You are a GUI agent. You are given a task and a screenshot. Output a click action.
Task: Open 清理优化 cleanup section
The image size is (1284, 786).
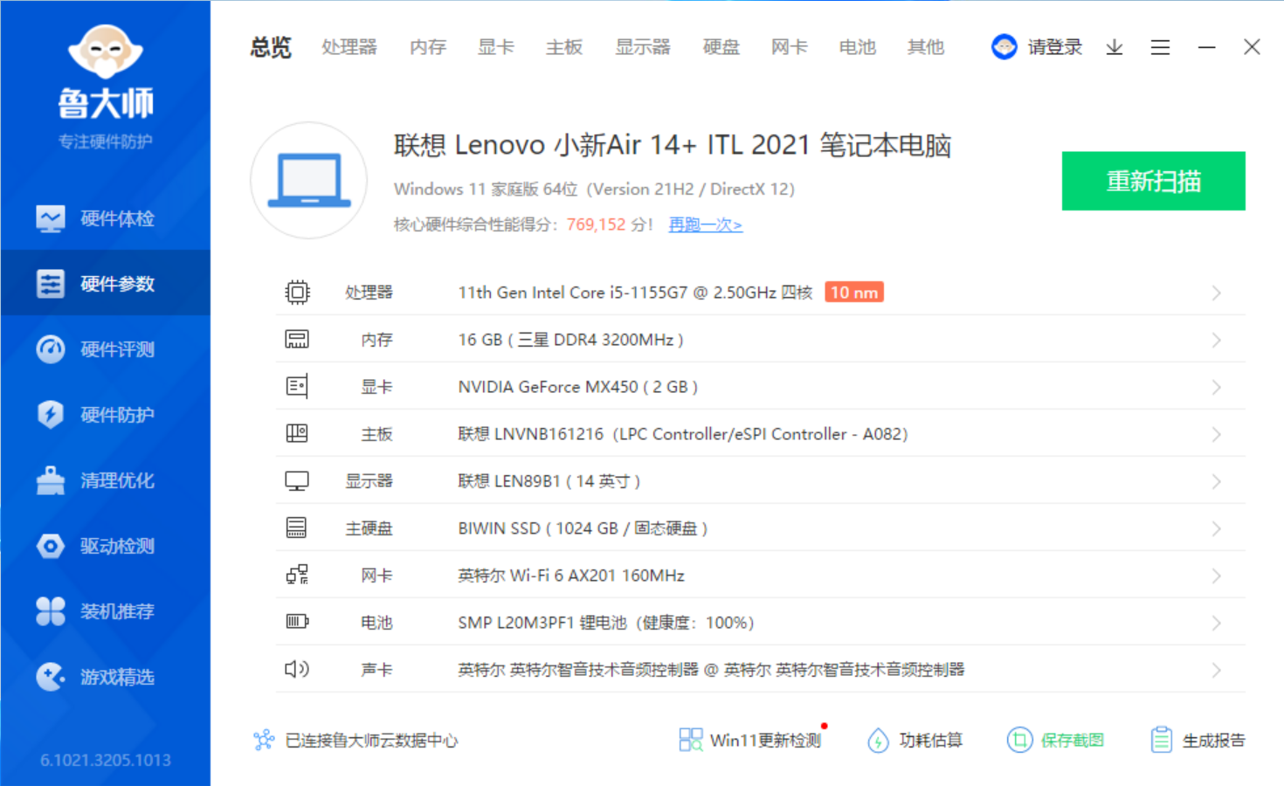pyautogui.click(x=105, y=480)
